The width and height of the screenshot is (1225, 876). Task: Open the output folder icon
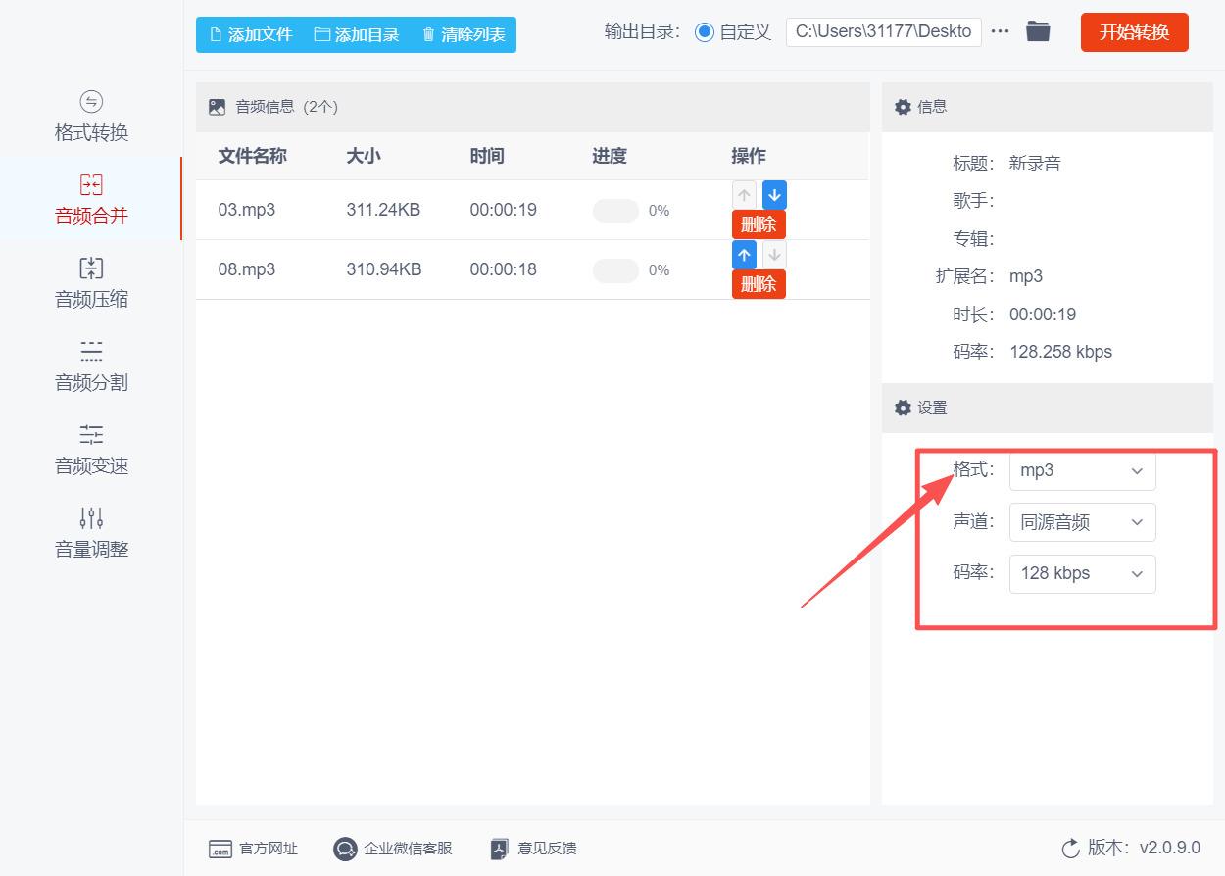coord(1038,31)
